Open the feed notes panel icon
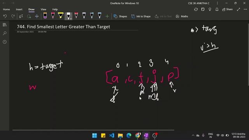 point(203,9)
